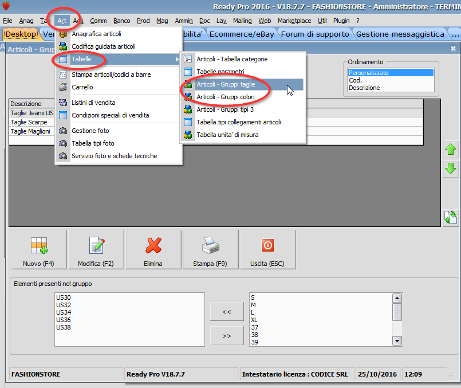The image size is (461, 388).
Task: Click the Listini di vendita percent icon
Action: pyautogui.click(x=63, y=103)
